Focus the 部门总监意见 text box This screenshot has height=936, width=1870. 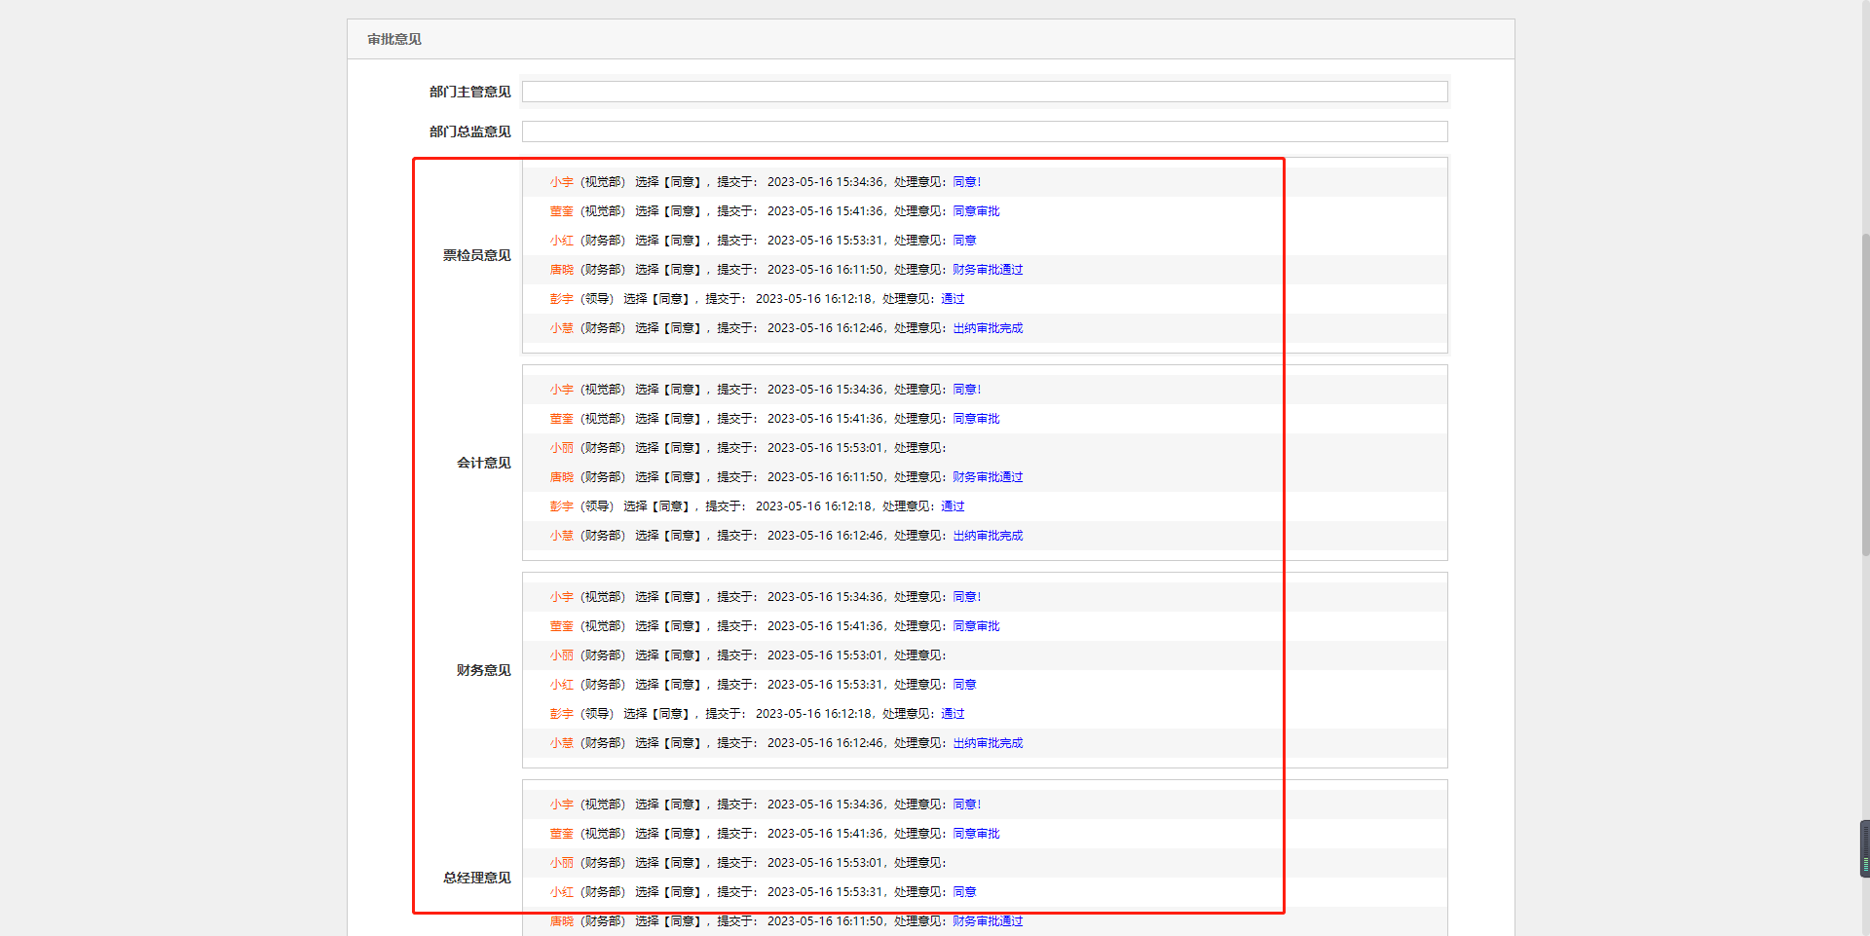(x=984, y=131)
